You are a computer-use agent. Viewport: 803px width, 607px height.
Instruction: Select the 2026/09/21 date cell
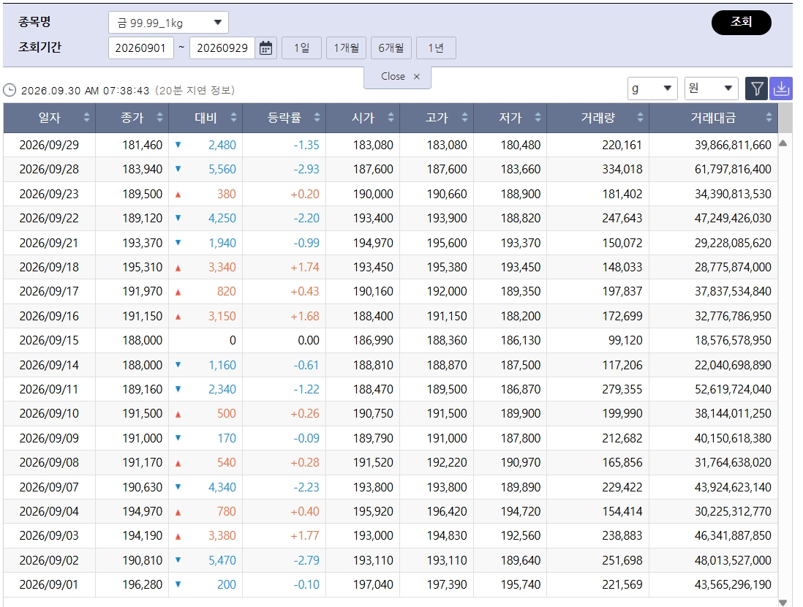pyautogui.click(x=49, y=243)
